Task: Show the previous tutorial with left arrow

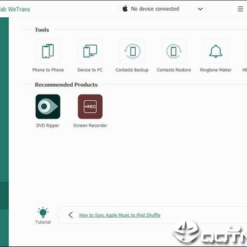Action: [x=71, y=215]
